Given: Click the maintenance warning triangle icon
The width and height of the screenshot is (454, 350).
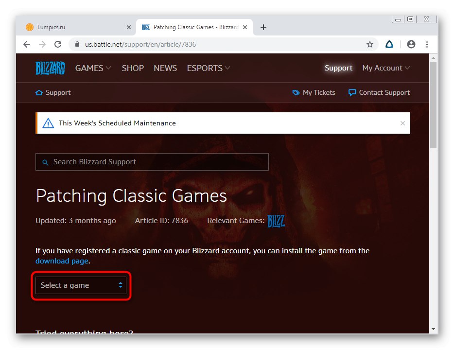Looking at the screenshot, I should click(x=48, y=123).
